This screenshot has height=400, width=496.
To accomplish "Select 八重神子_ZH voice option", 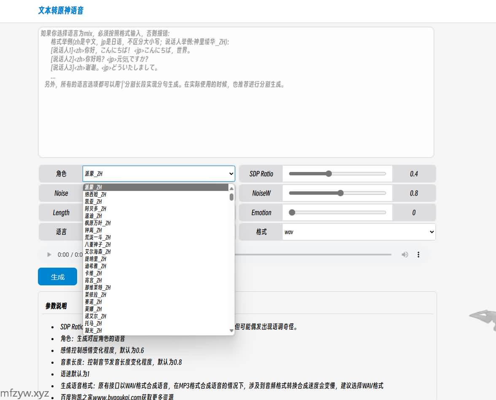I will click(98, 244).
